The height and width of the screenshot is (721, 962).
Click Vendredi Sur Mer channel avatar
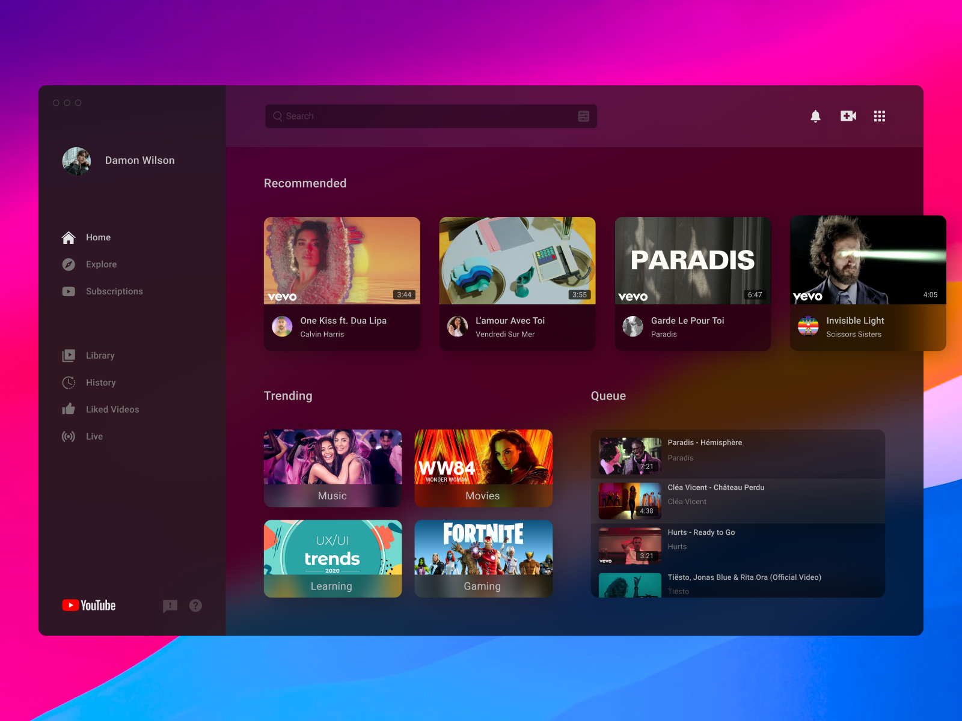pyautogui.click(x=458, y=326)
